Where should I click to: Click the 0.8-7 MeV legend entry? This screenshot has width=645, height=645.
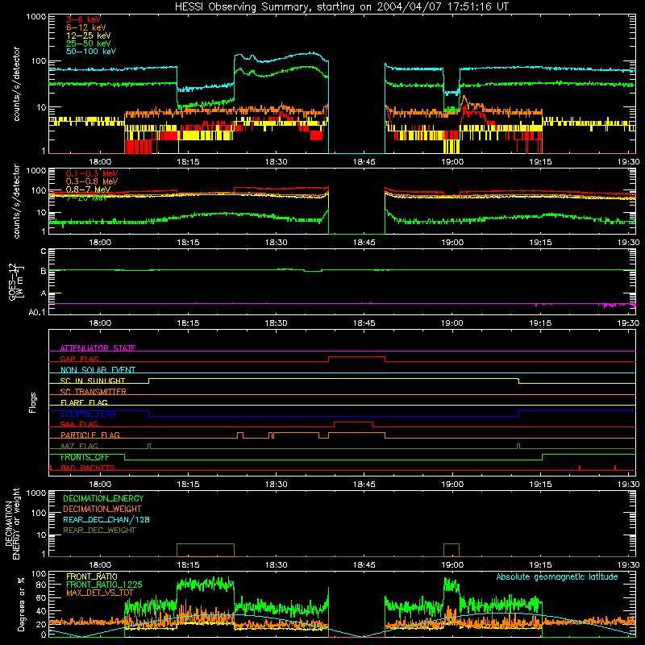(x=88, y=189)
